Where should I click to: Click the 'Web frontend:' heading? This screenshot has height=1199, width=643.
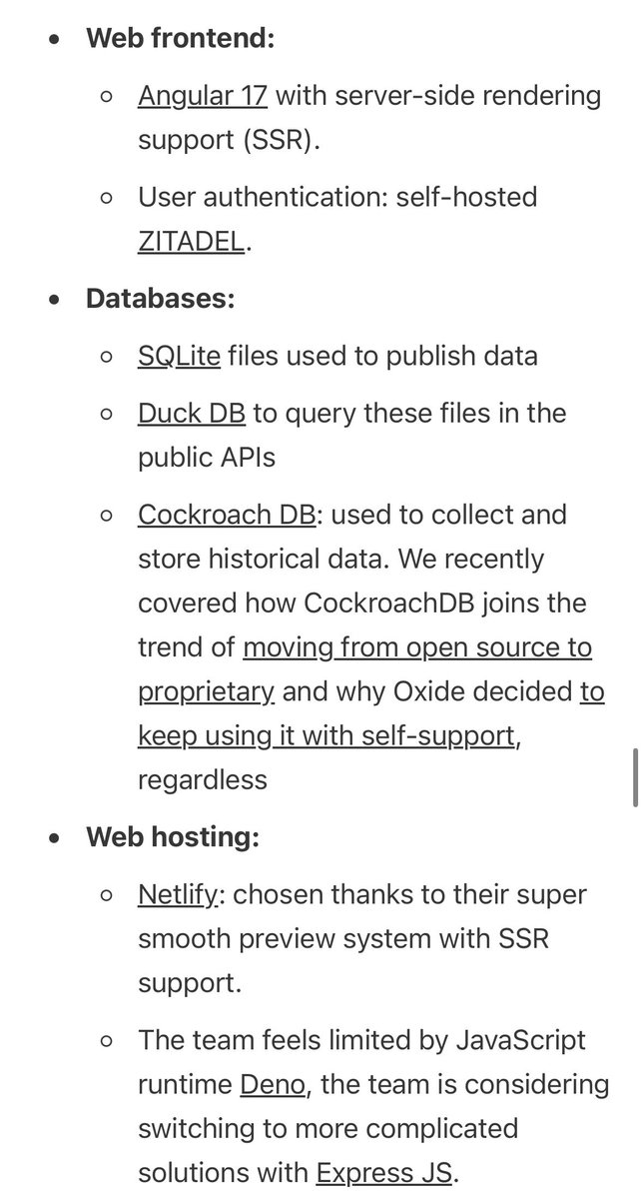point(180,39)
